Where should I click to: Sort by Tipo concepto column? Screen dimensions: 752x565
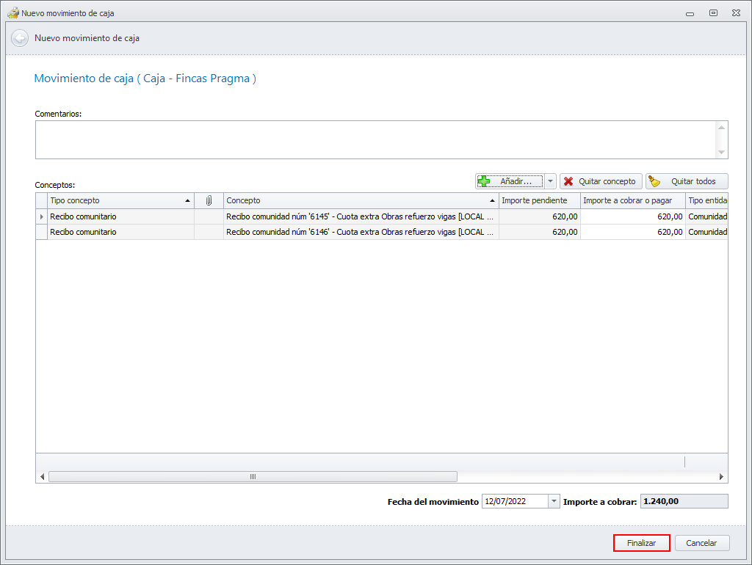coord(121,200)
